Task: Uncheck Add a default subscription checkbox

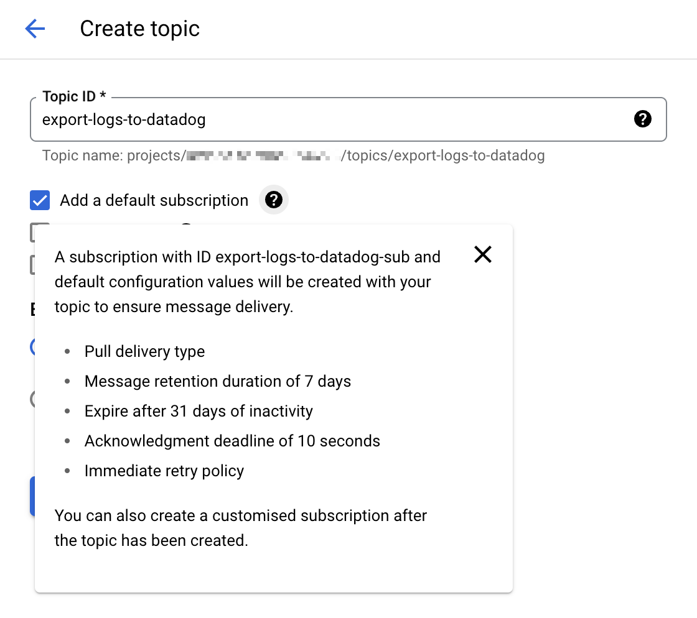Action: [40, 200]
